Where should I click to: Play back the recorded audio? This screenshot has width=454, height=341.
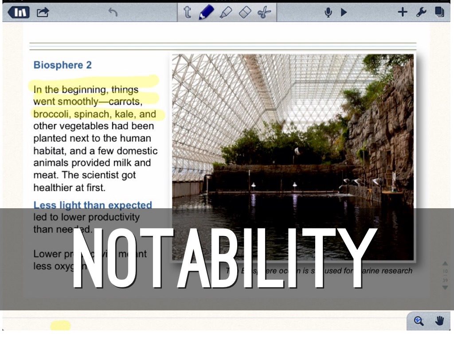[344, 12]
